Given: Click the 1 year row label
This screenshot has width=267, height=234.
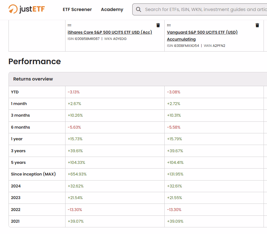Looking at the screenshot, I should pyautogui.click(x=17, y=139).
